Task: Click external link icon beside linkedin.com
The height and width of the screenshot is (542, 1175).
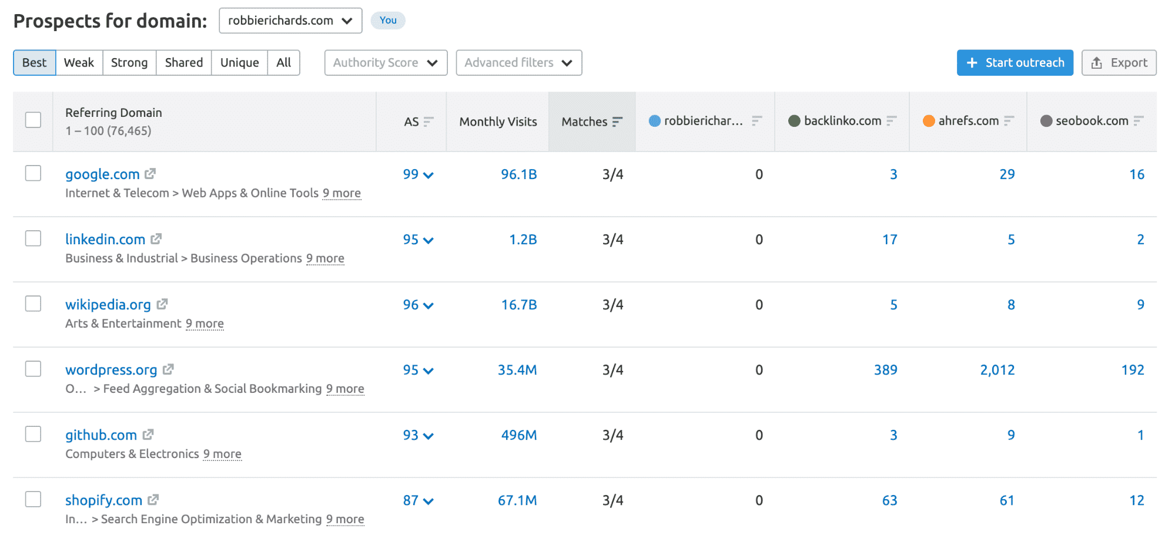Action: pyautogui.click(x=156, y=239)
